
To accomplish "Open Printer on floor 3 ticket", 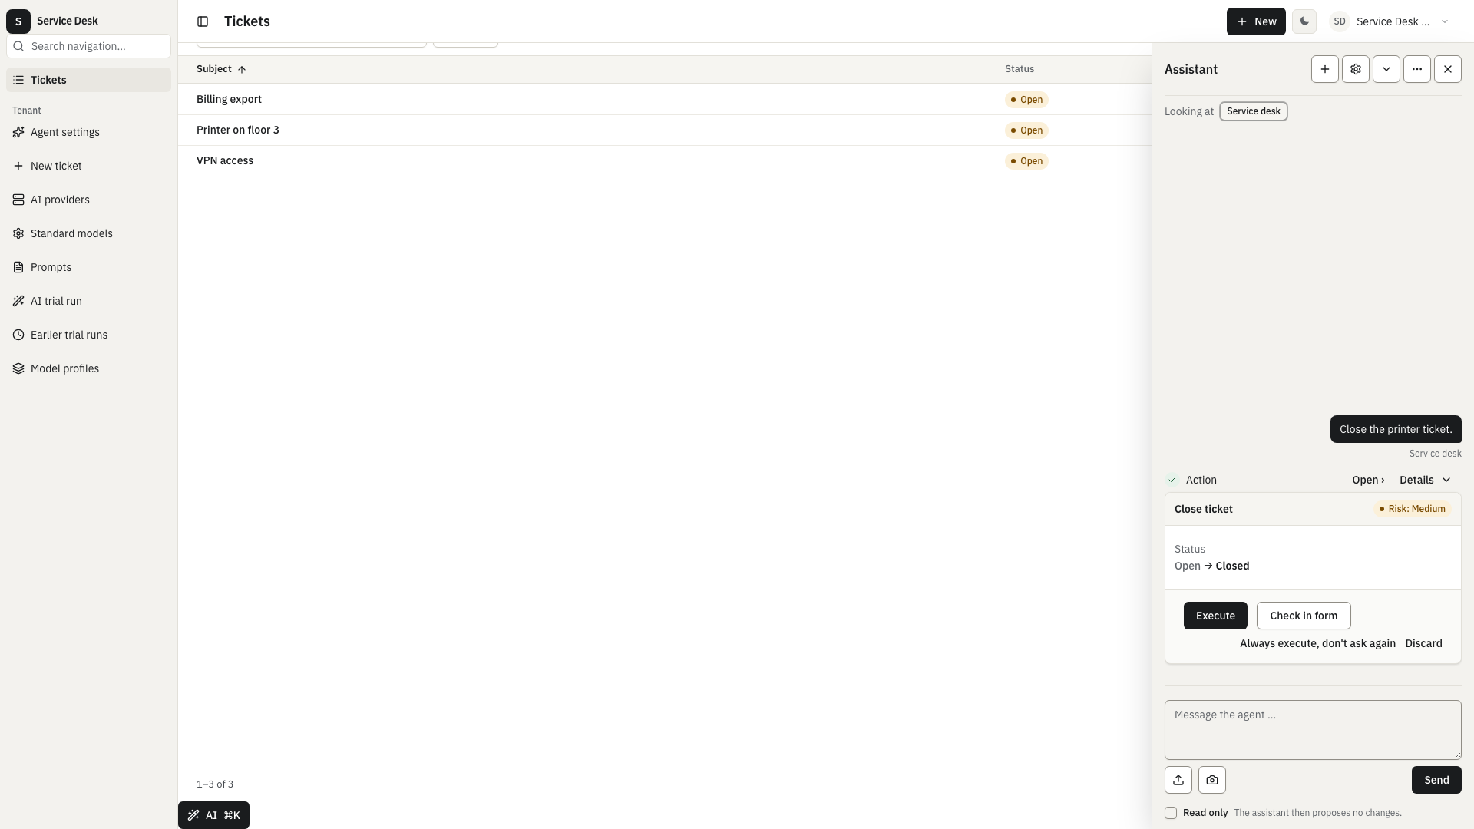I will tap(238, 130).
